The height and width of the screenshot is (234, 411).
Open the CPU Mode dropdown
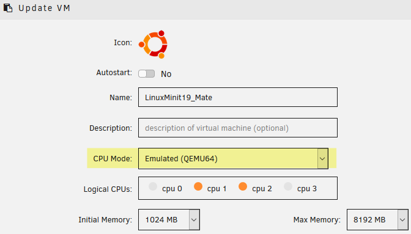pos(233,159)
